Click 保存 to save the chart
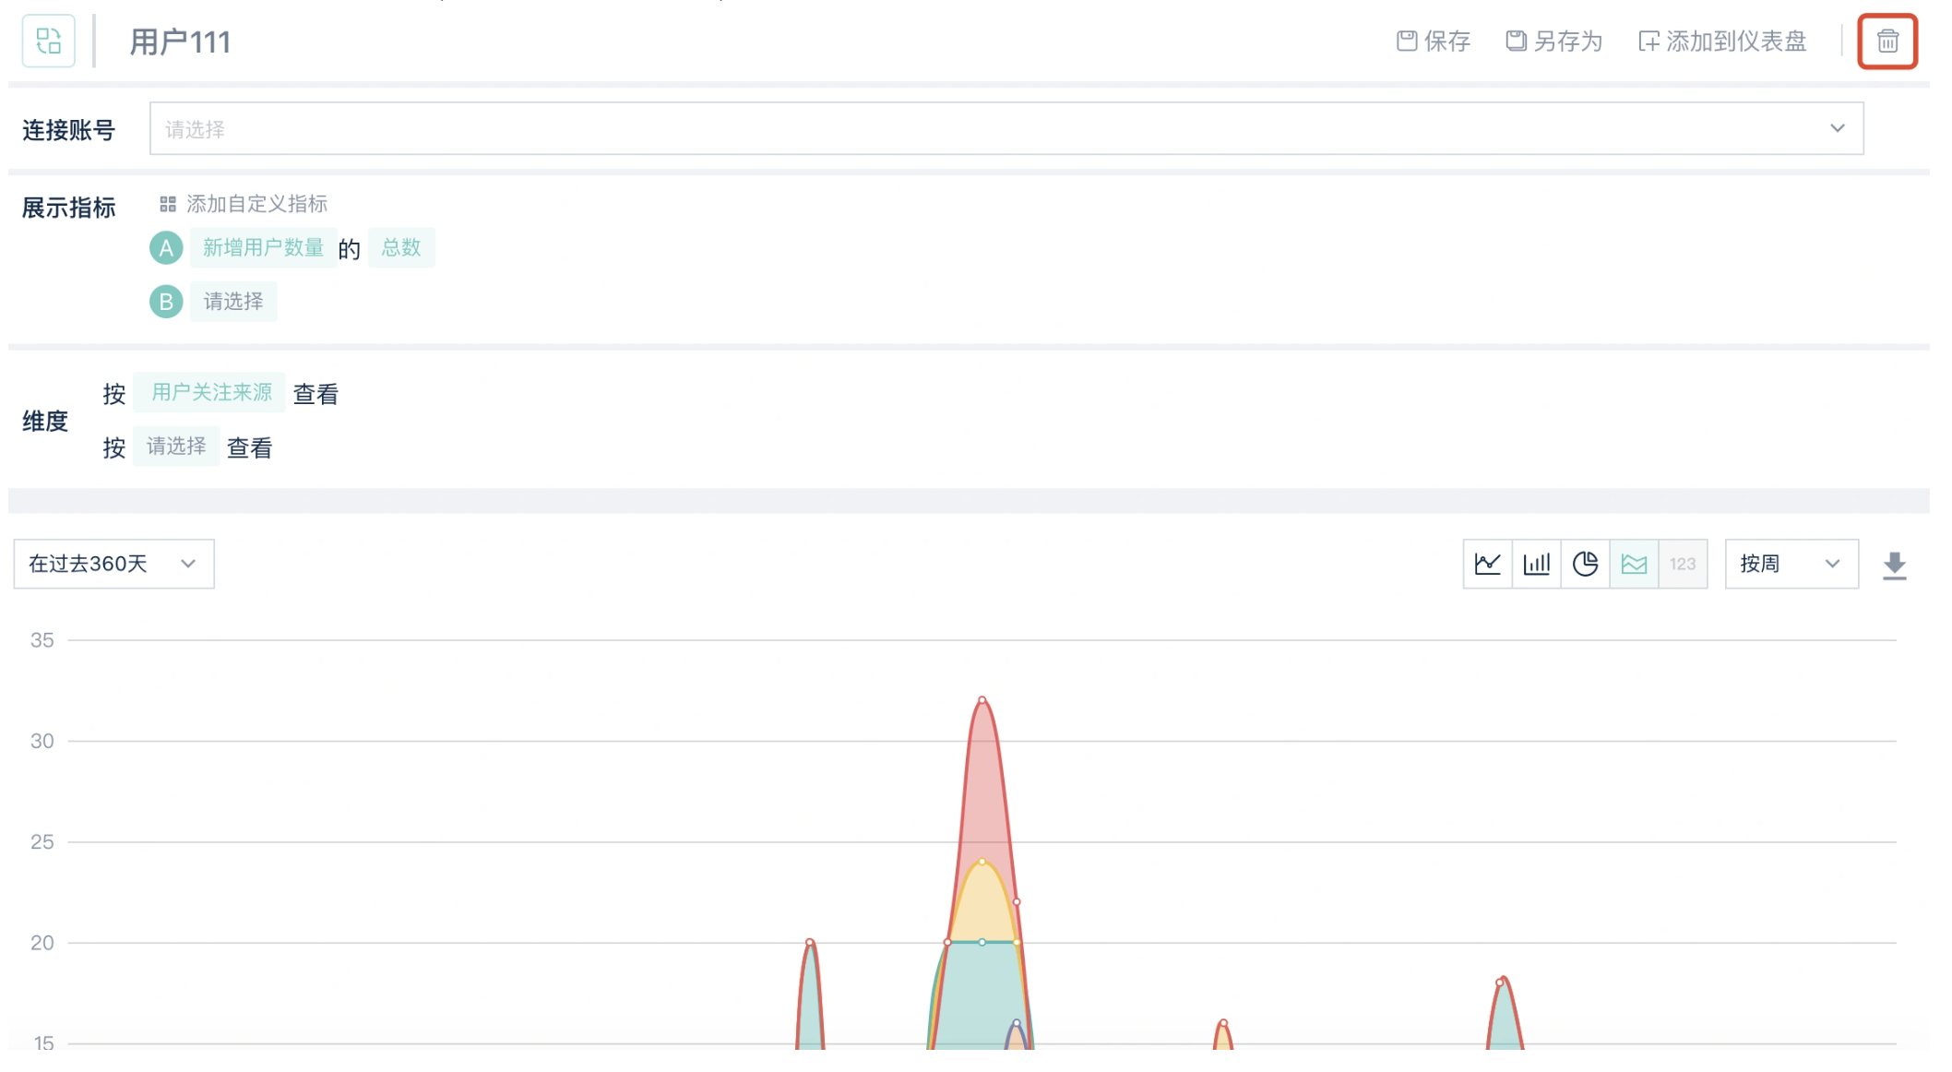The image size is (1952, 1072). pyautogui.click(x=1433, y=42)
